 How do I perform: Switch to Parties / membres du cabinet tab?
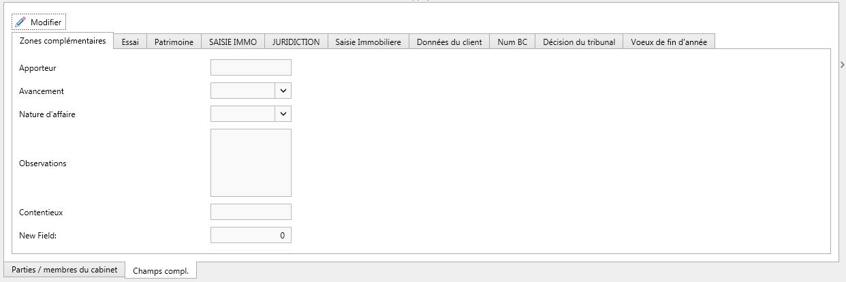[x=65, y=270]
